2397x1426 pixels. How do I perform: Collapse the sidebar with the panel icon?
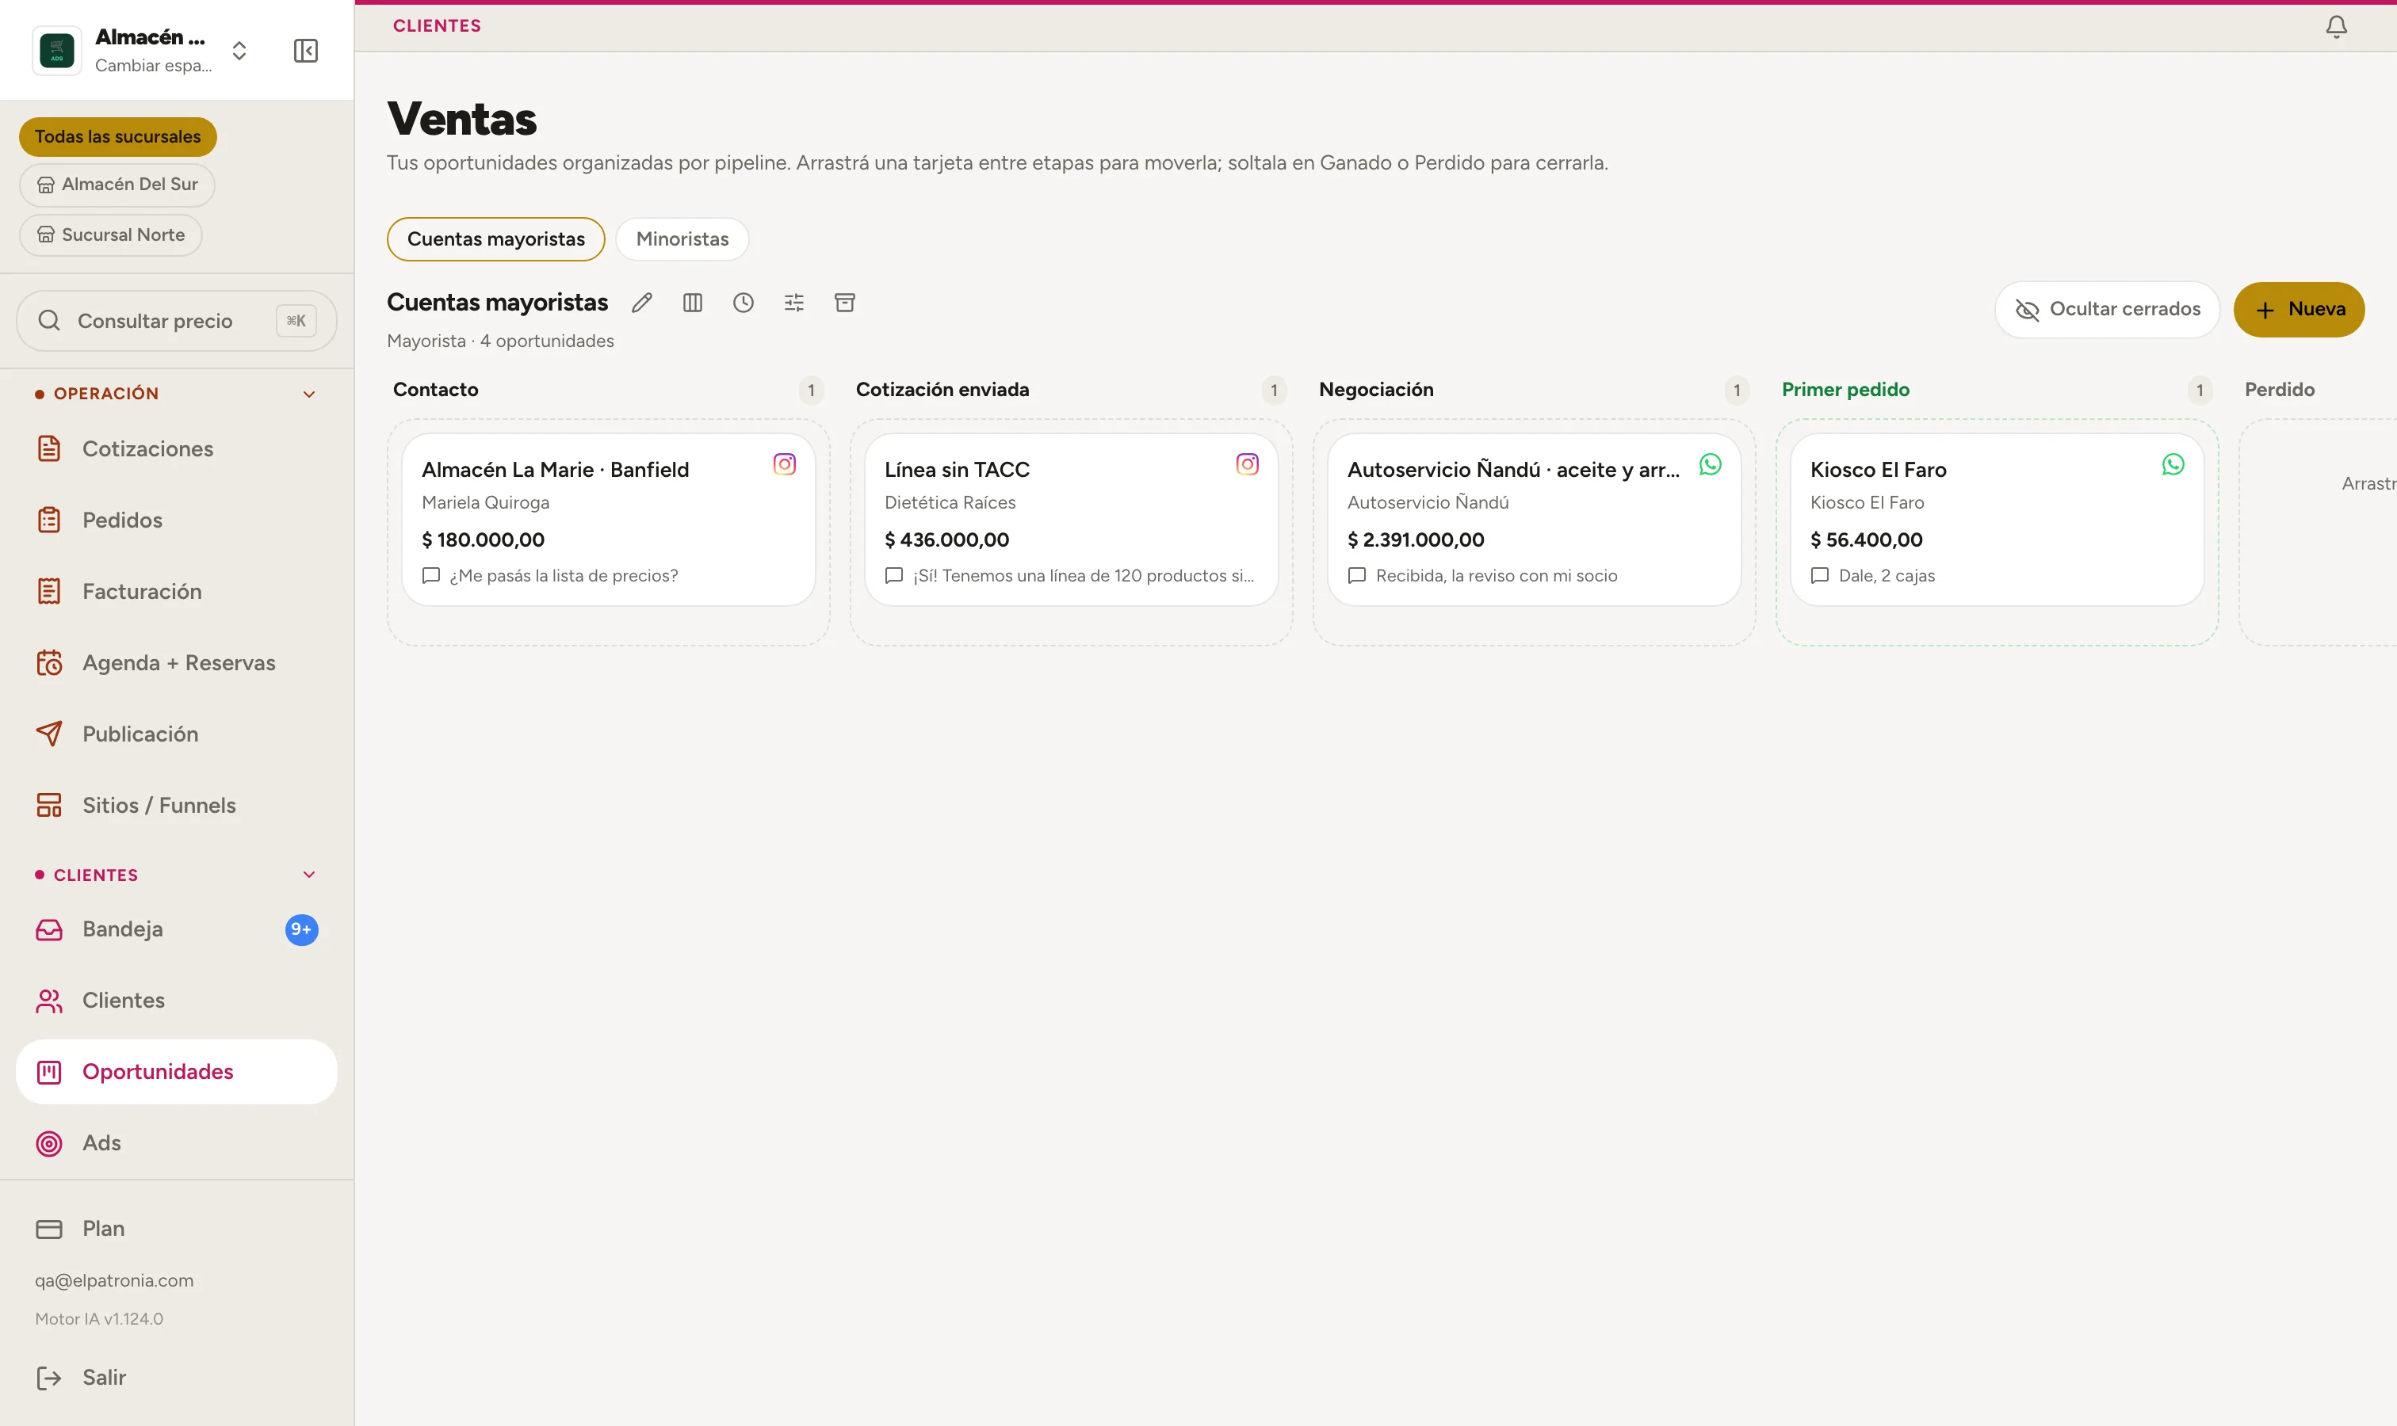pyautogui.click(x=306, y=51)
